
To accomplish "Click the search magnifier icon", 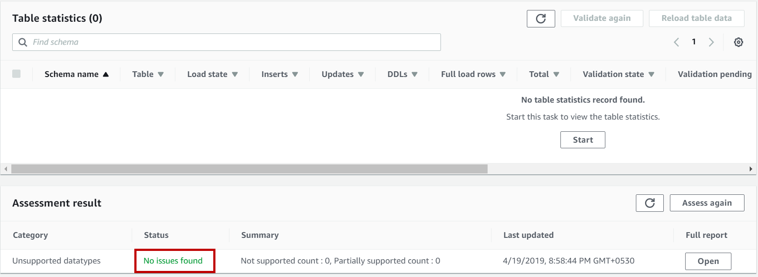I will click(23, 42).
